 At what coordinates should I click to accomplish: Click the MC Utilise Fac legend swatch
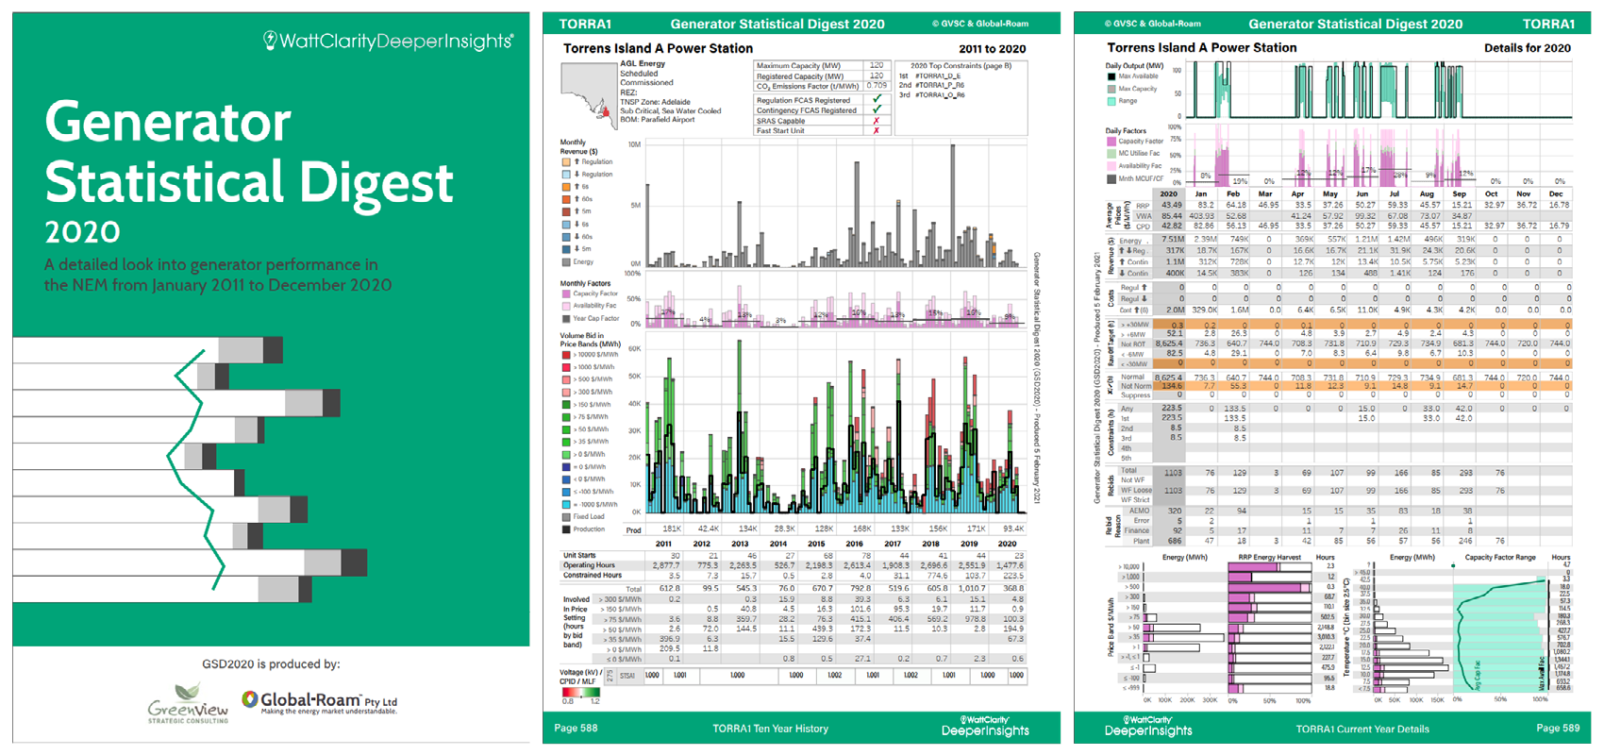1111,153
